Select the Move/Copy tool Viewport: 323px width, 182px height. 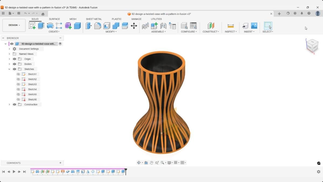(x=134, y=26)
